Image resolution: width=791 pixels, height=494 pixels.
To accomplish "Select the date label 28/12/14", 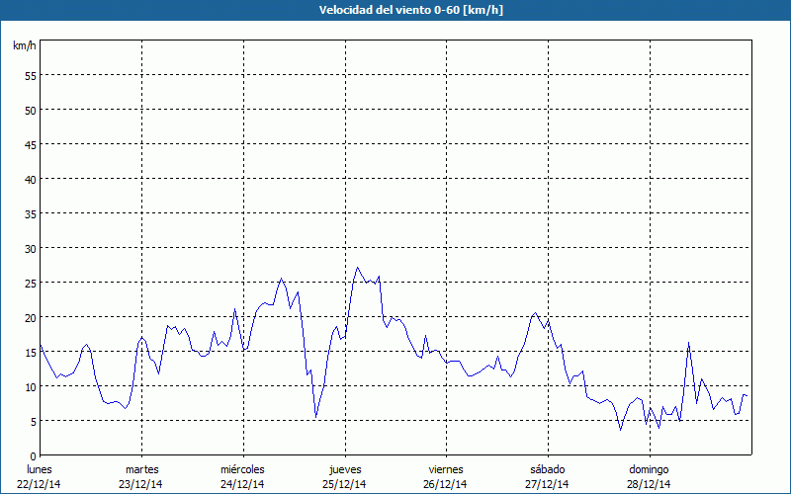I will [x=649, y=484].
